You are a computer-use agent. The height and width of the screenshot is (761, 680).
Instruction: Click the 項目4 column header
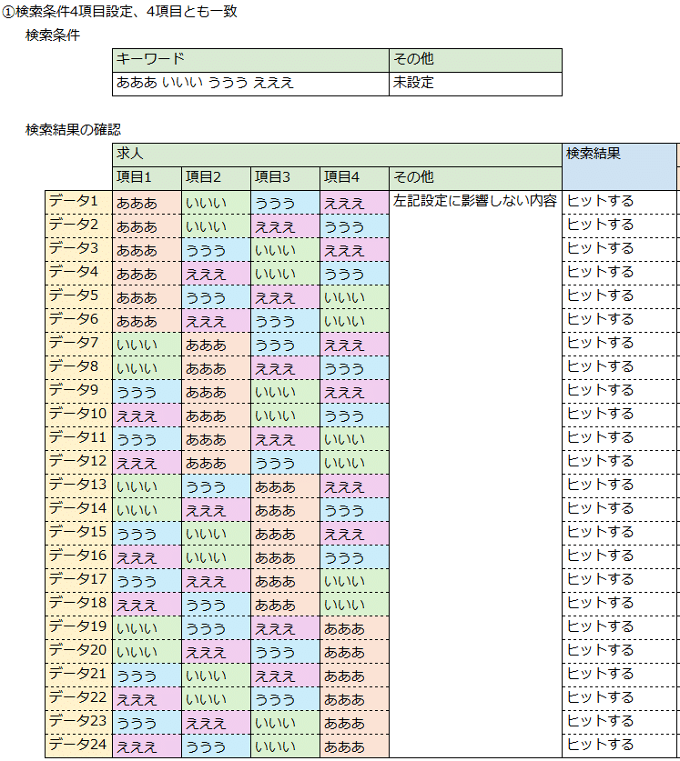(x=354, y=177)
